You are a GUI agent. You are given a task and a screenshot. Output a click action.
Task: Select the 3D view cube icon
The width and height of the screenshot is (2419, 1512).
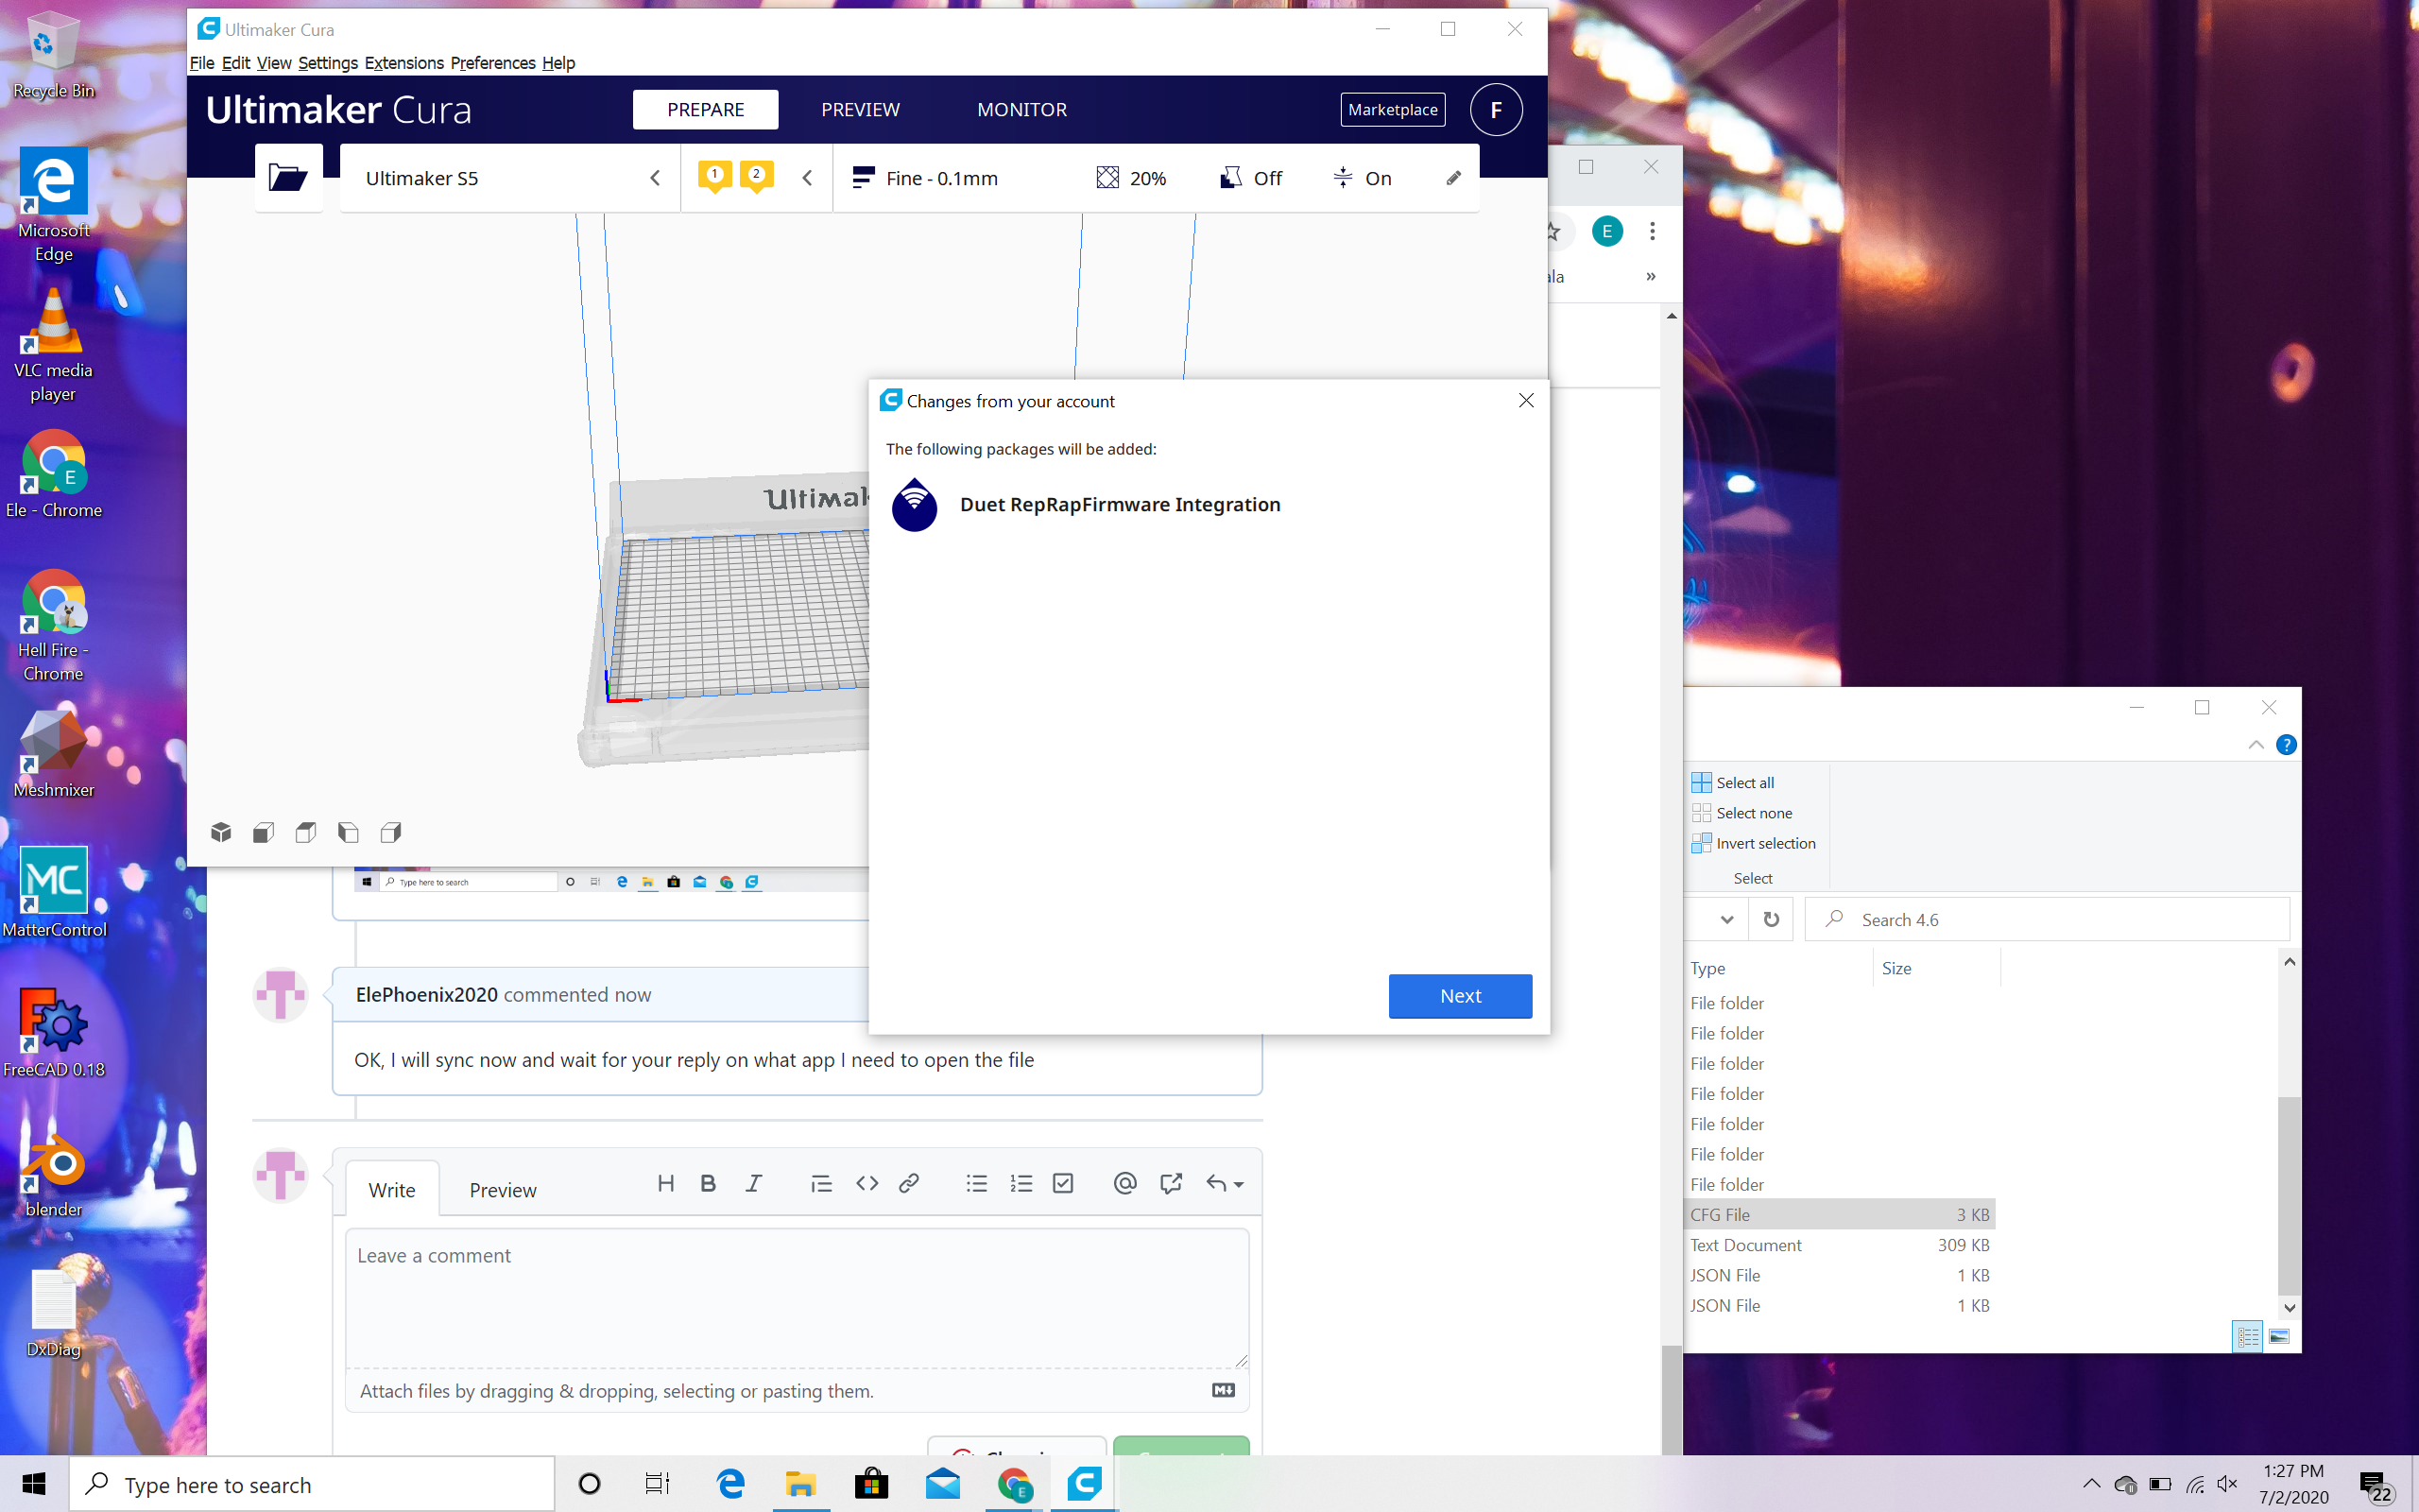tap(221, 832)
